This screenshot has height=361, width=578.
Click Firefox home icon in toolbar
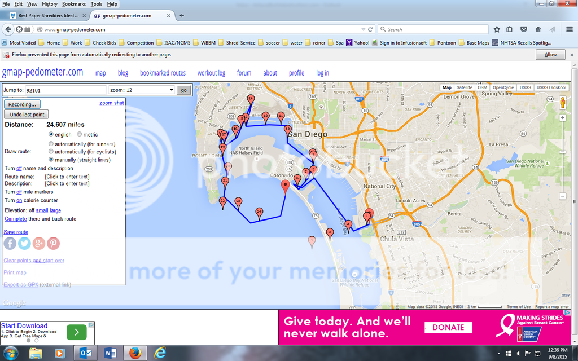538,29
